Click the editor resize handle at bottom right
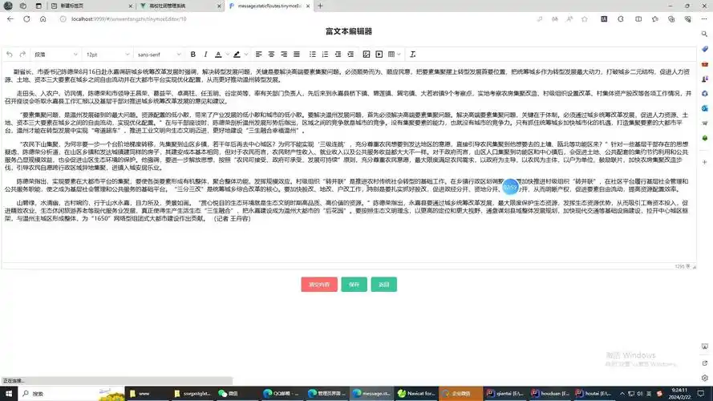Viewport: 713px width, 401px height. [x=694, y=267]
